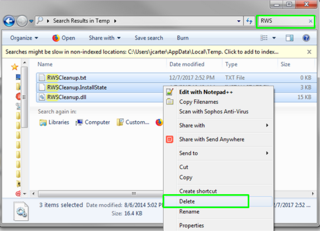Select the Notepad++ edit icon
The height and width of the screenshot is (231, 320).
coord(169,91)
